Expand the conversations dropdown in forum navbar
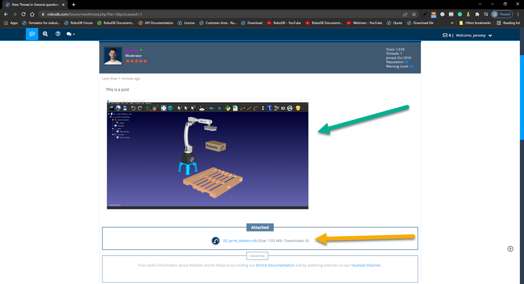The height and width of the screenshot is (284, 524). pos(71,34)
